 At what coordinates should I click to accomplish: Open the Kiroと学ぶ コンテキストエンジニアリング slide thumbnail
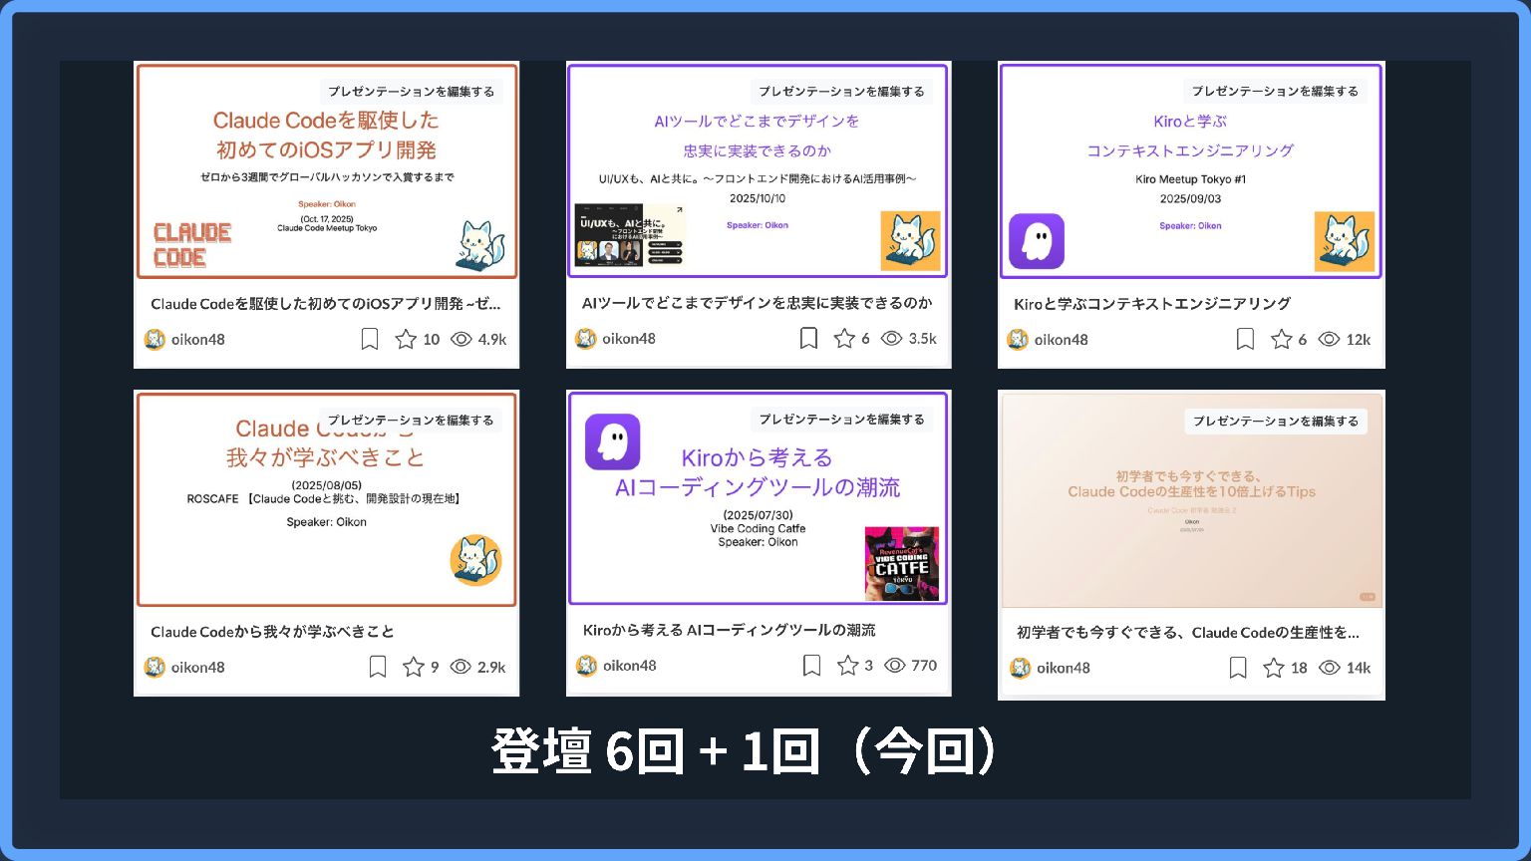pyautogui.click(x=1191, y=171)
